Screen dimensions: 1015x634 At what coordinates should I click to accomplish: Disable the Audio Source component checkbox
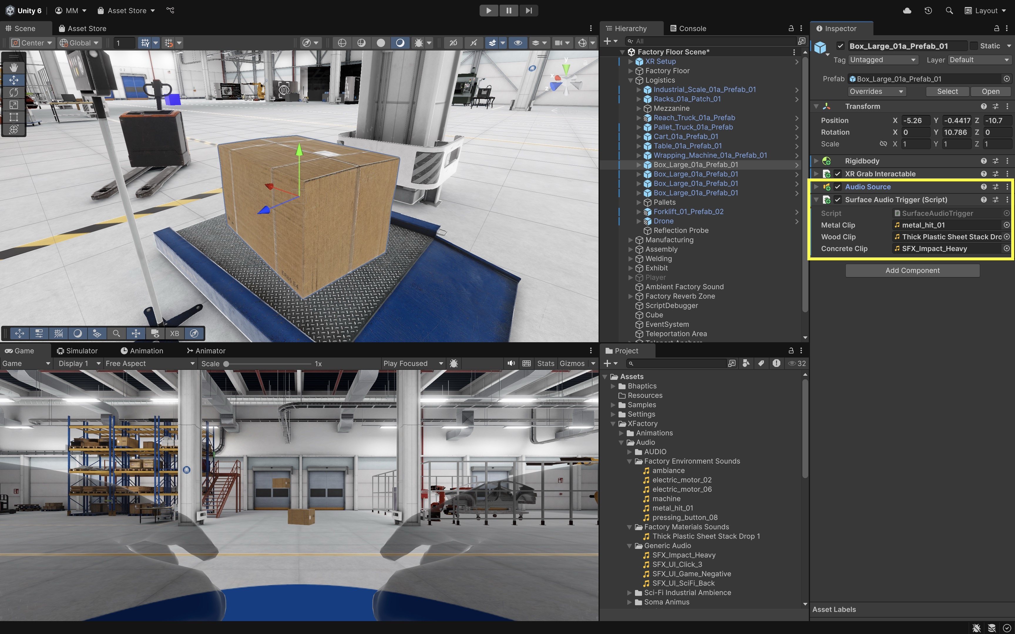click(x=838, y=187)
